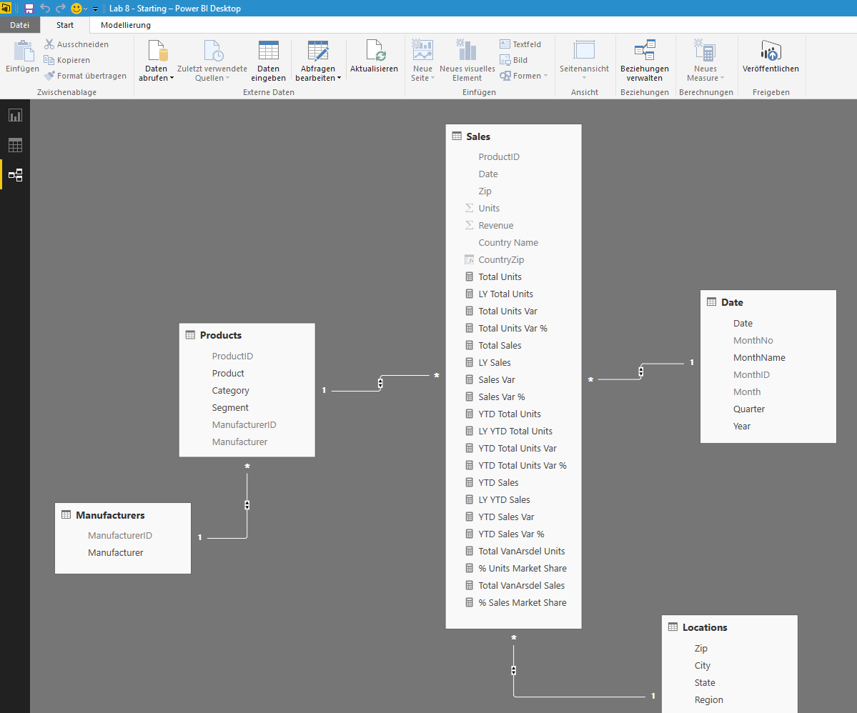The width and height of the screenshot is (857, 713).
Task: Select the Relationships view sidebar icon
Action: 15,175
